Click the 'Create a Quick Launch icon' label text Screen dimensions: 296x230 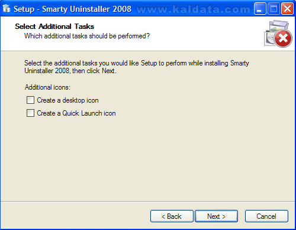(x=76, y=113)
